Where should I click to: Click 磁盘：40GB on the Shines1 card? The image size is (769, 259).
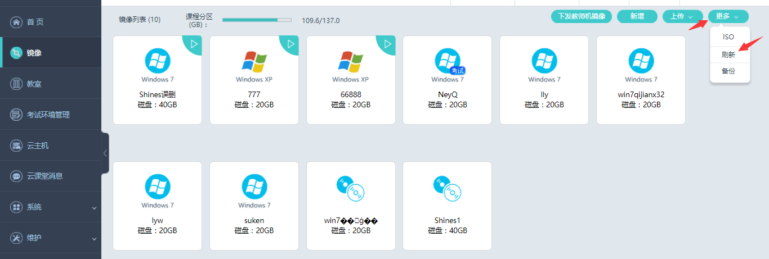[x=448, y=230]
